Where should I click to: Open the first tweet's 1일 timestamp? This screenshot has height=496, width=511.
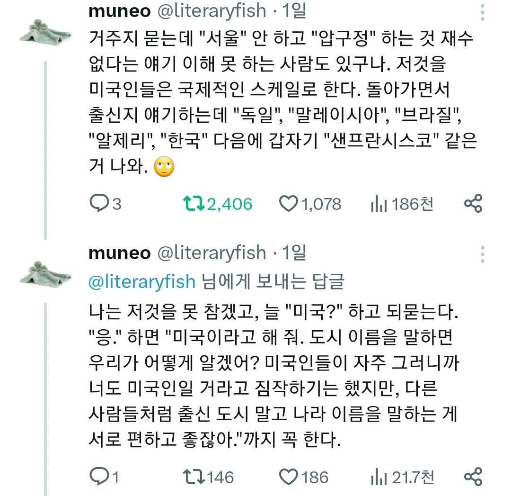(x=294, y=11)
